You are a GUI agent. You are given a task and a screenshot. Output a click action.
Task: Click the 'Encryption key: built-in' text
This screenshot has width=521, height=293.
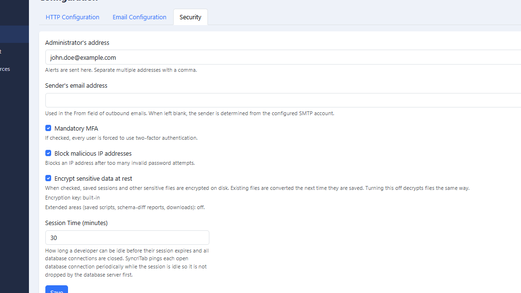point(72,198)
